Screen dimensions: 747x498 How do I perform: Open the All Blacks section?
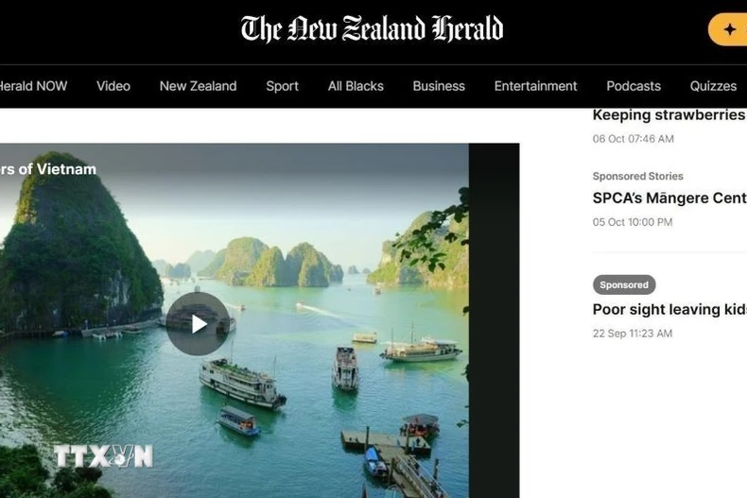pos(356,86)
